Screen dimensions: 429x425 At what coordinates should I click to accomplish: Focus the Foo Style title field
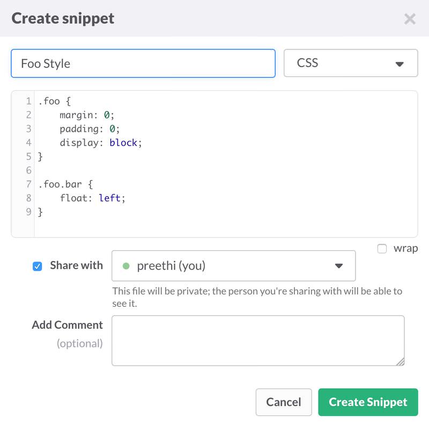pyautogui.click(x=143, y=63)
